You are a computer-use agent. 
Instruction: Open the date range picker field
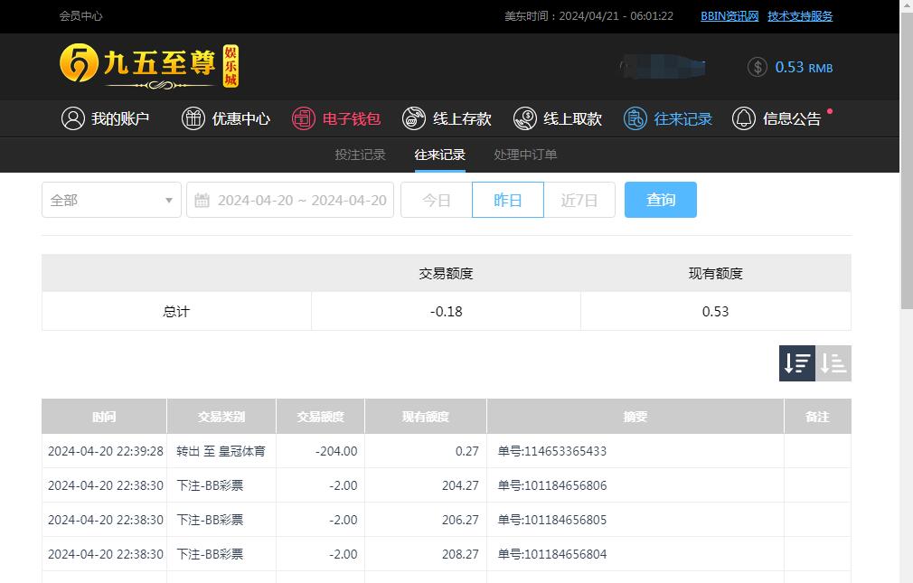coord(290,200)
